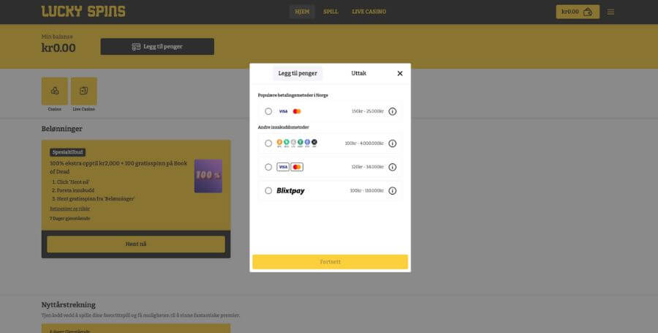Close the deposit dialog with the X
658x333 pixels.
point(400,73)
